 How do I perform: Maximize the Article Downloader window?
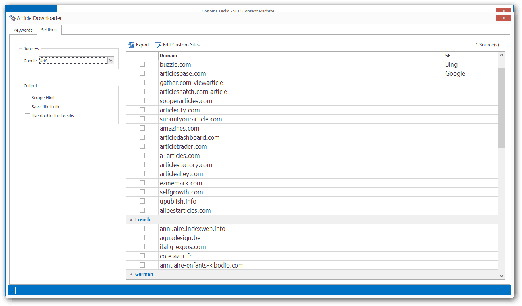pyautogui.click(x=490, y=18)
